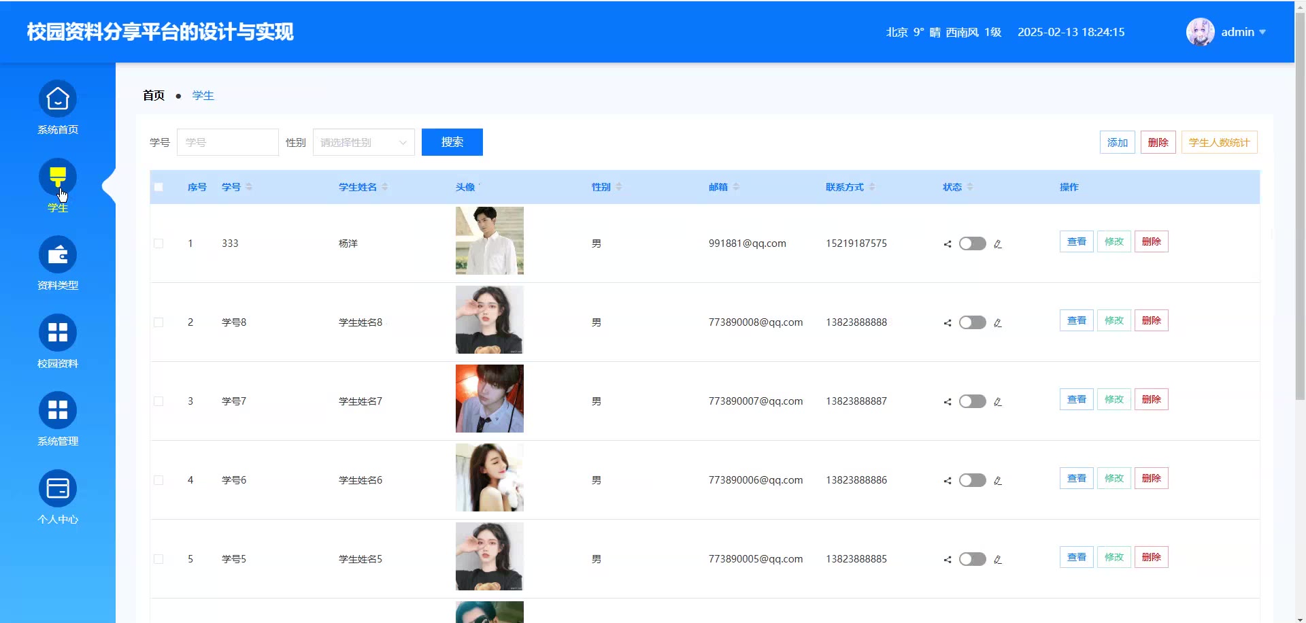Click the share icon in row 1
Screen dimensions: 1306x623
pyautogui.click(x=947, y=244)
